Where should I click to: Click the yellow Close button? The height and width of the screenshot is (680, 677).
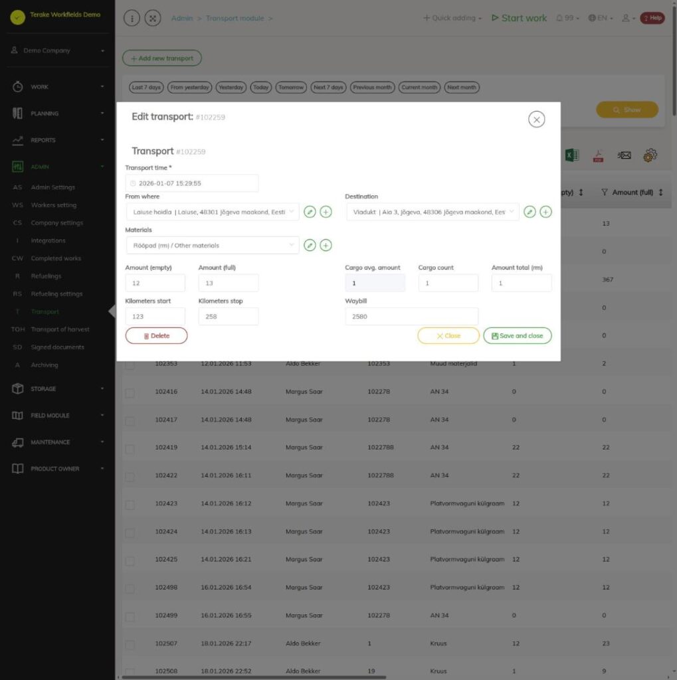[x=448, y=335]
